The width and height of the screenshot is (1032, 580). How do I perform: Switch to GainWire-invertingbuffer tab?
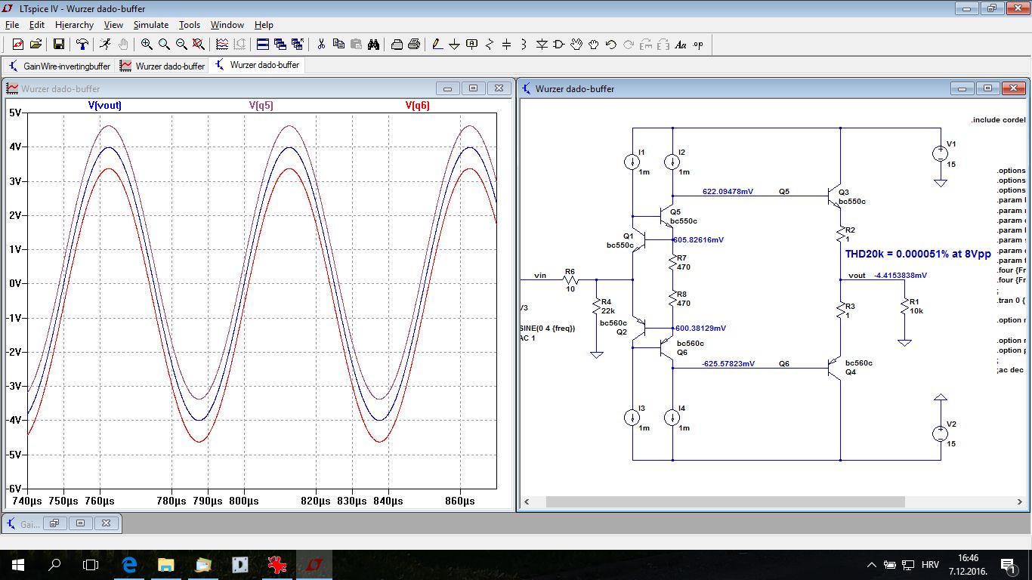pyautogui.click(x=60, y=66)
